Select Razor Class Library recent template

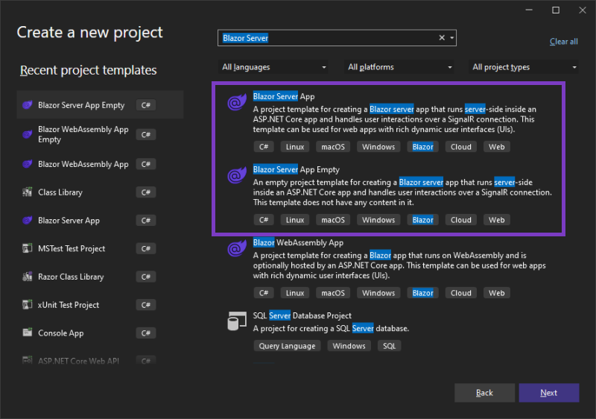100,277
